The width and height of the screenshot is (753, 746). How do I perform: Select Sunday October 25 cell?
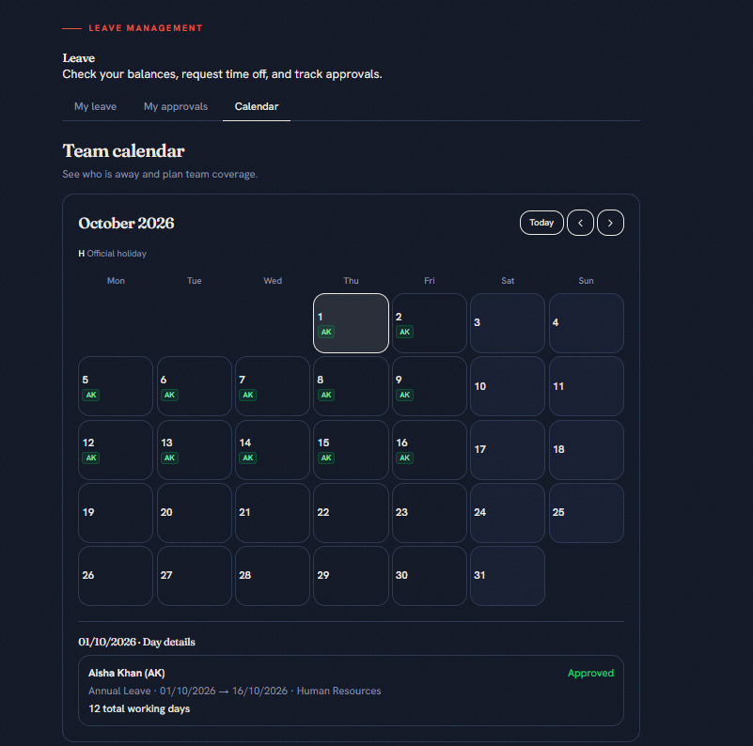click(586, 513)
